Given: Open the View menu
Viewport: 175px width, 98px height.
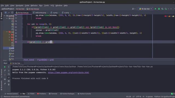Looking at the screenshot, I should coord(12,5).
